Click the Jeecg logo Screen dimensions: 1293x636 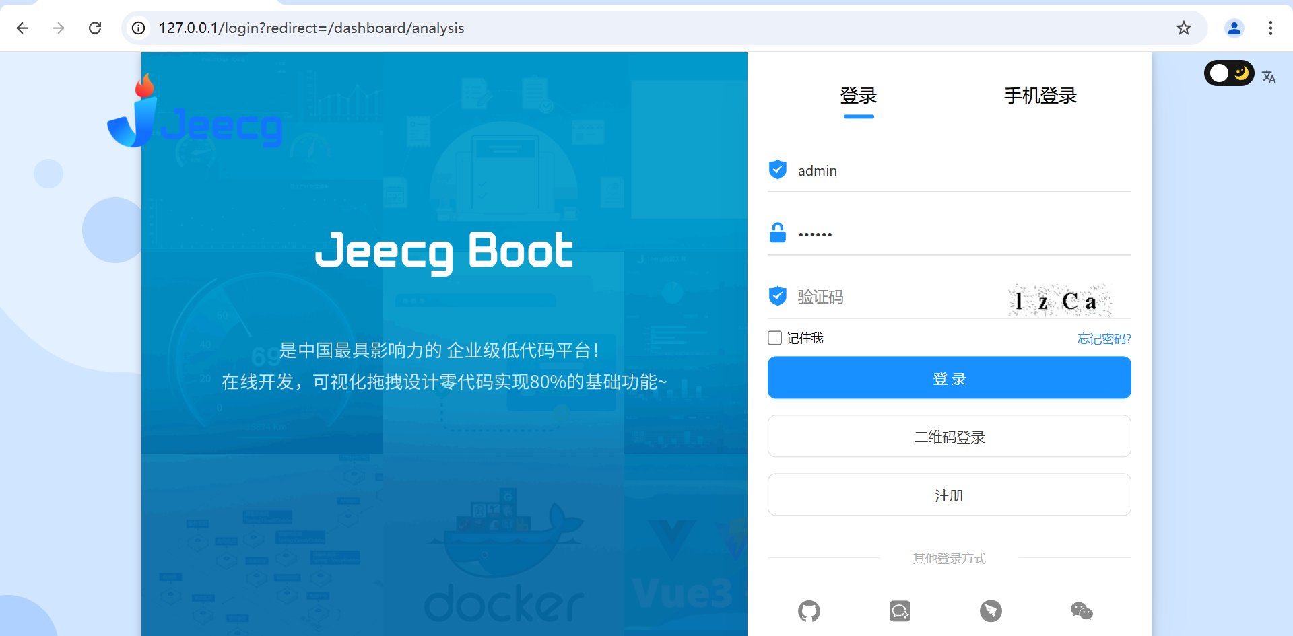point(195,112)
